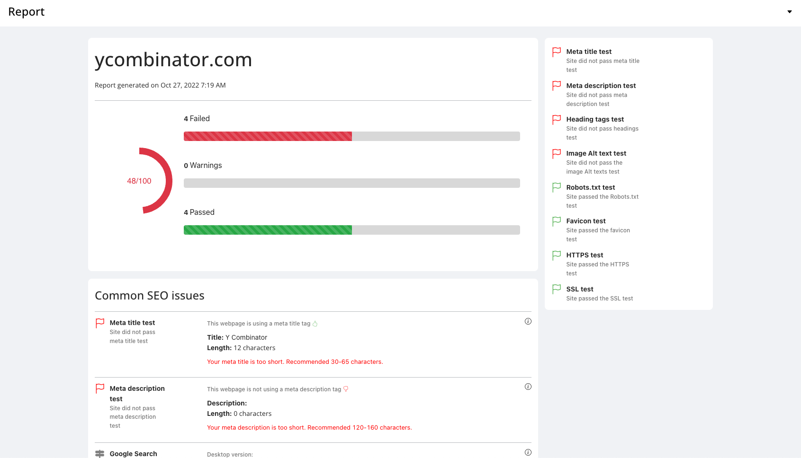The width and height of the screenshot is (801, 458).
Task: Open info icon for Google Search row
Action: point(528,452)
